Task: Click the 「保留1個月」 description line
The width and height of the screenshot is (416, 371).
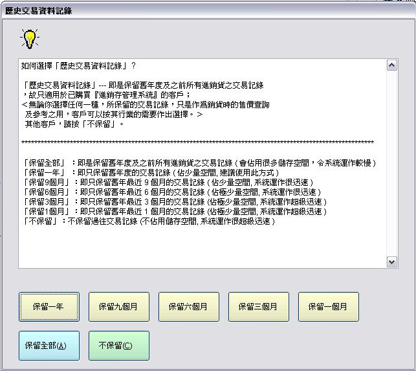Action: (175, 212)
